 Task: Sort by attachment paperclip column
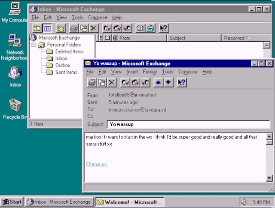[x=115, y=38]
